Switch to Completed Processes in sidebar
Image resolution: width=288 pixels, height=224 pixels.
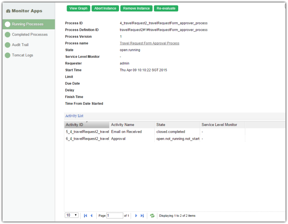[x=30, y=34]
